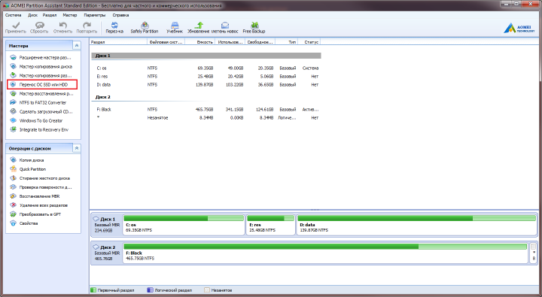Click the Quick Partition operation
This screenshot has height=297, width=542.
pos(28,169)
